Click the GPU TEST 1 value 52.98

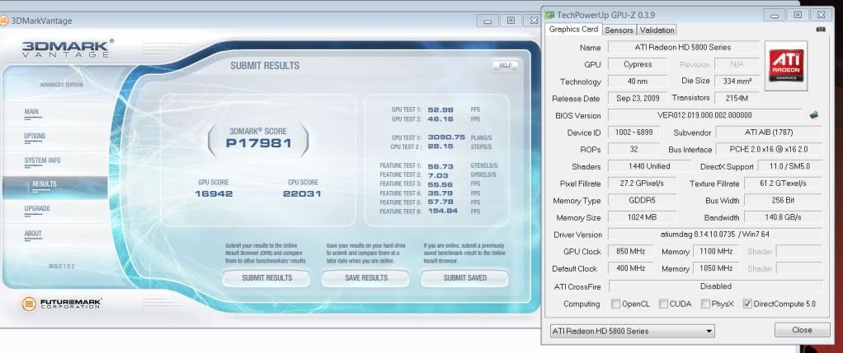[x=440, y=109]
